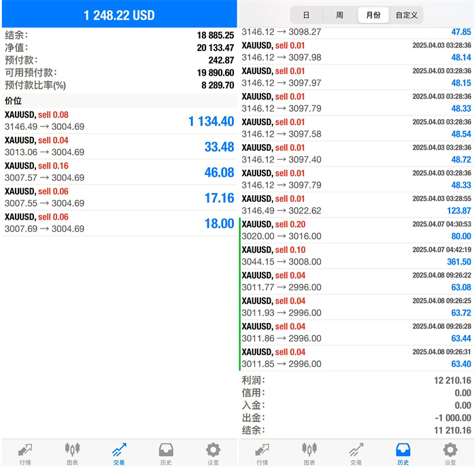The image size is (476, 467).
Task: Tap the 可用预付款 19 890.60 line
Action: click(x=119, y=73)
